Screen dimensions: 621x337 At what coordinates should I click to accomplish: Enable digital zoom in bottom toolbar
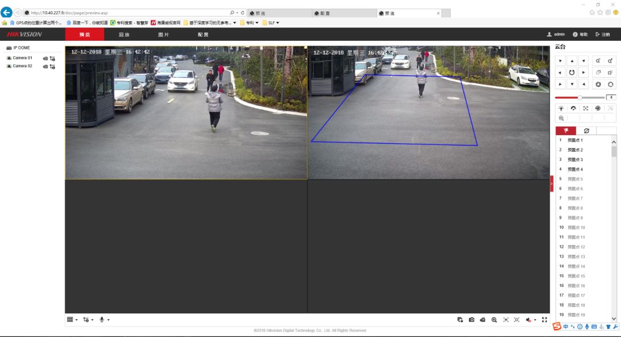(494, 320)
